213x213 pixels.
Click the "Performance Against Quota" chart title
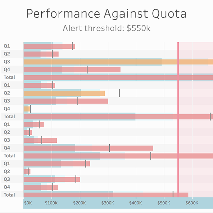[106, 14]
